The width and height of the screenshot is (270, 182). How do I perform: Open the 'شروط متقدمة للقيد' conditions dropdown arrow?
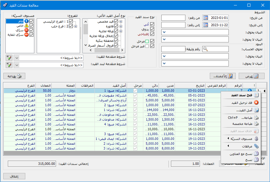[17, 58]
